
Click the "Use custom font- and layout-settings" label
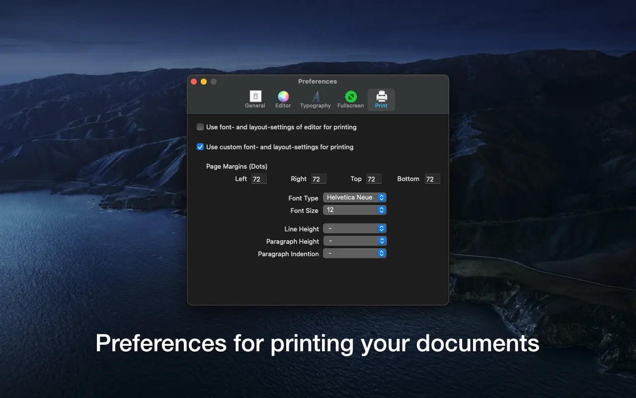(280, 147)
